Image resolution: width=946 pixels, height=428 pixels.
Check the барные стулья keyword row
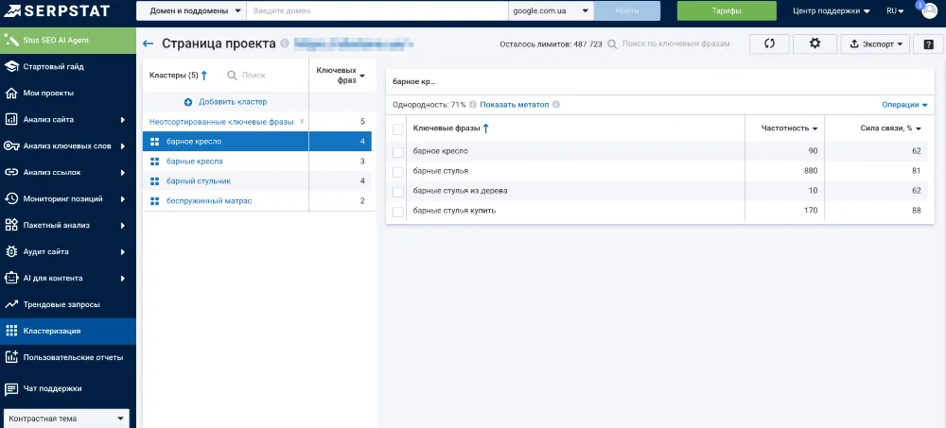397,172
